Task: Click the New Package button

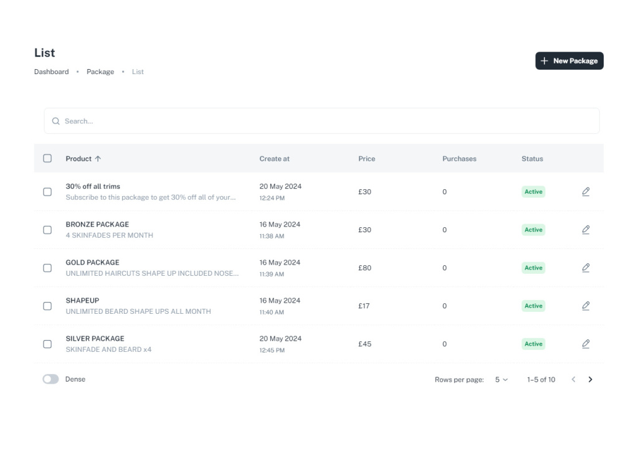Action: click(x=568, y=60)
